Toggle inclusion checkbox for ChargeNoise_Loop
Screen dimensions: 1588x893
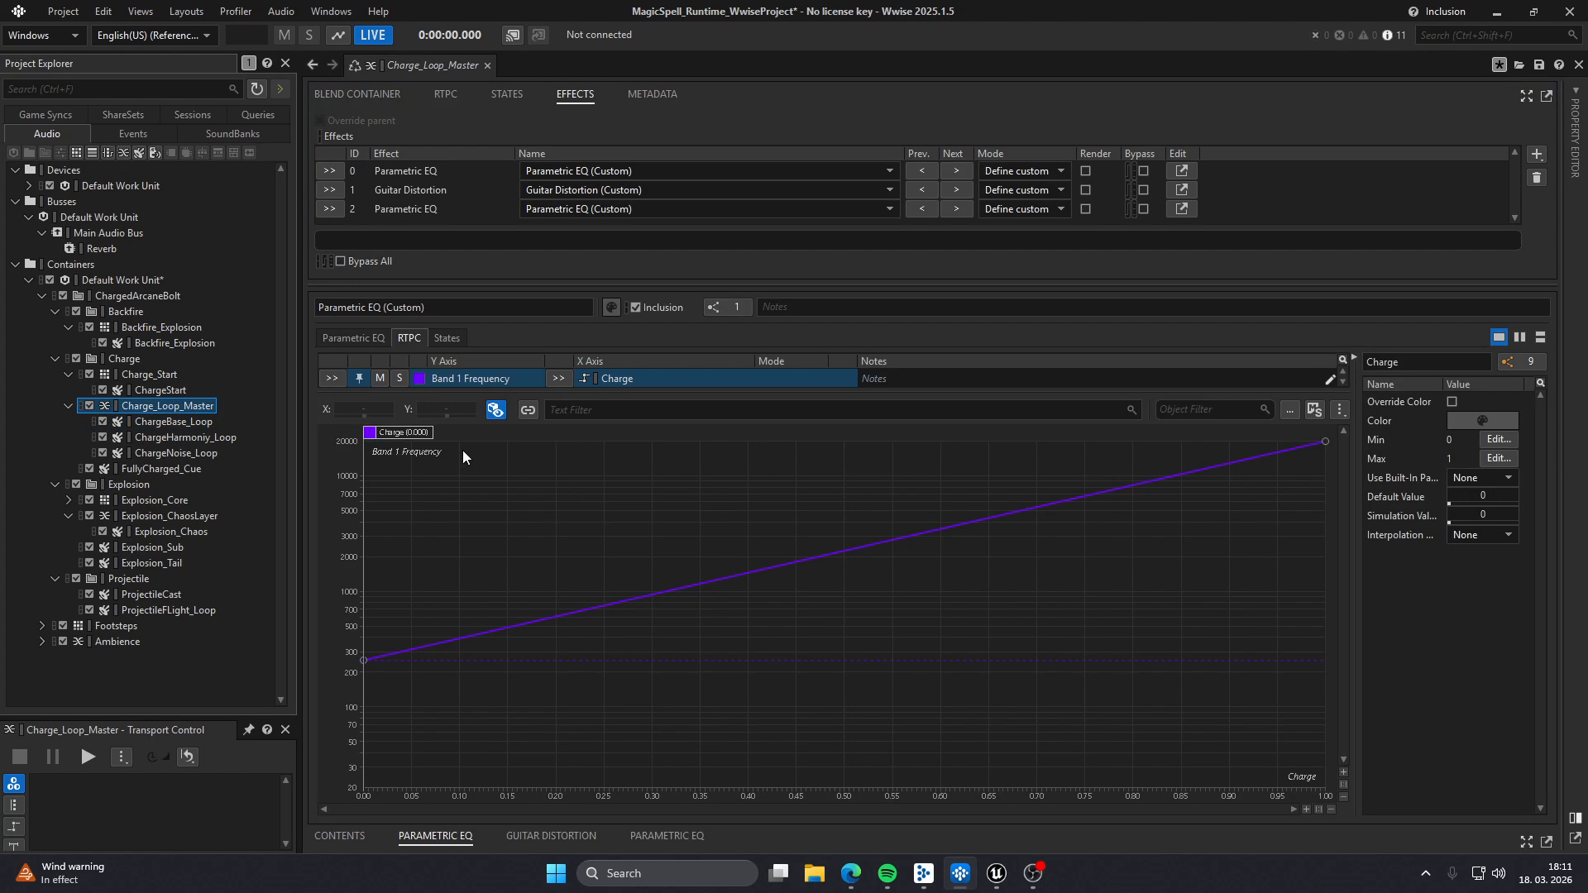pos(103,453)
